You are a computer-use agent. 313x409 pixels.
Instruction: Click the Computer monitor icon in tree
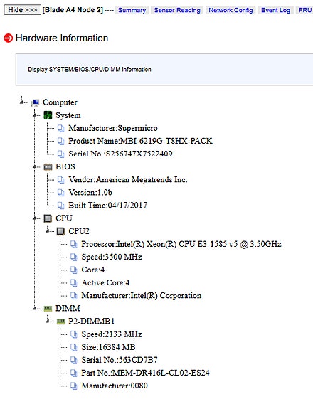pyautogui.click(x=35, y=102)
